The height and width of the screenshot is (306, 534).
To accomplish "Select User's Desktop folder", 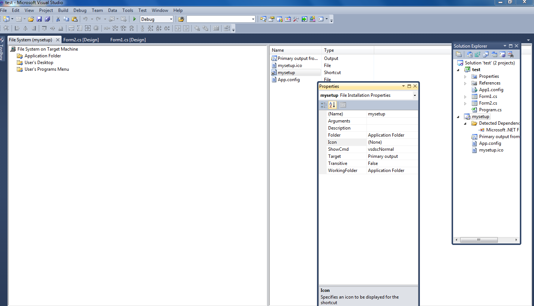I will pyautogui.click(x=39, y=63).
